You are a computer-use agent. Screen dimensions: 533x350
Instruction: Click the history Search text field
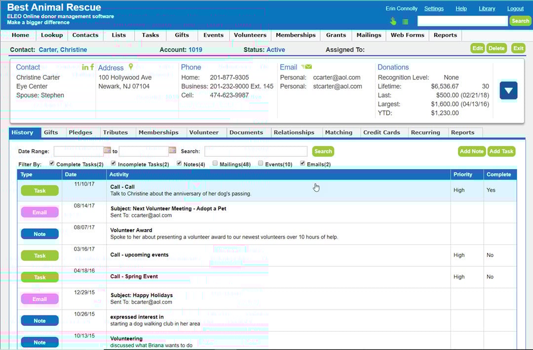coord(256,151)
